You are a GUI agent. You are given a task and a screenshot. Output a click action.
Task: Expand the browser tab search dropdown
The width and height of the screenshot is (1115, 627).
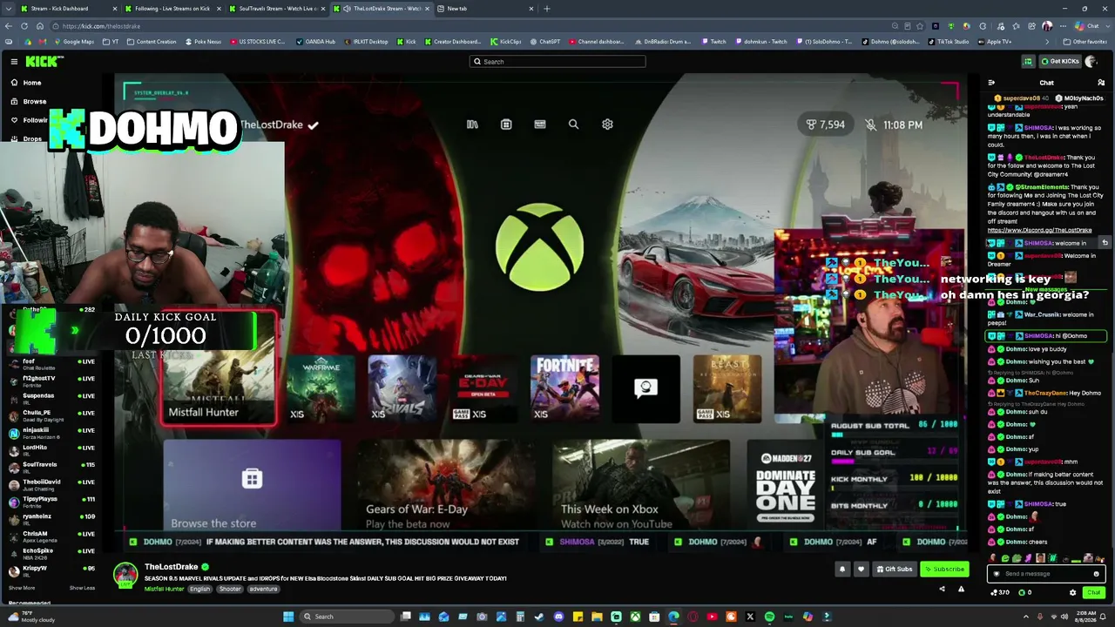tap(8, 9)
